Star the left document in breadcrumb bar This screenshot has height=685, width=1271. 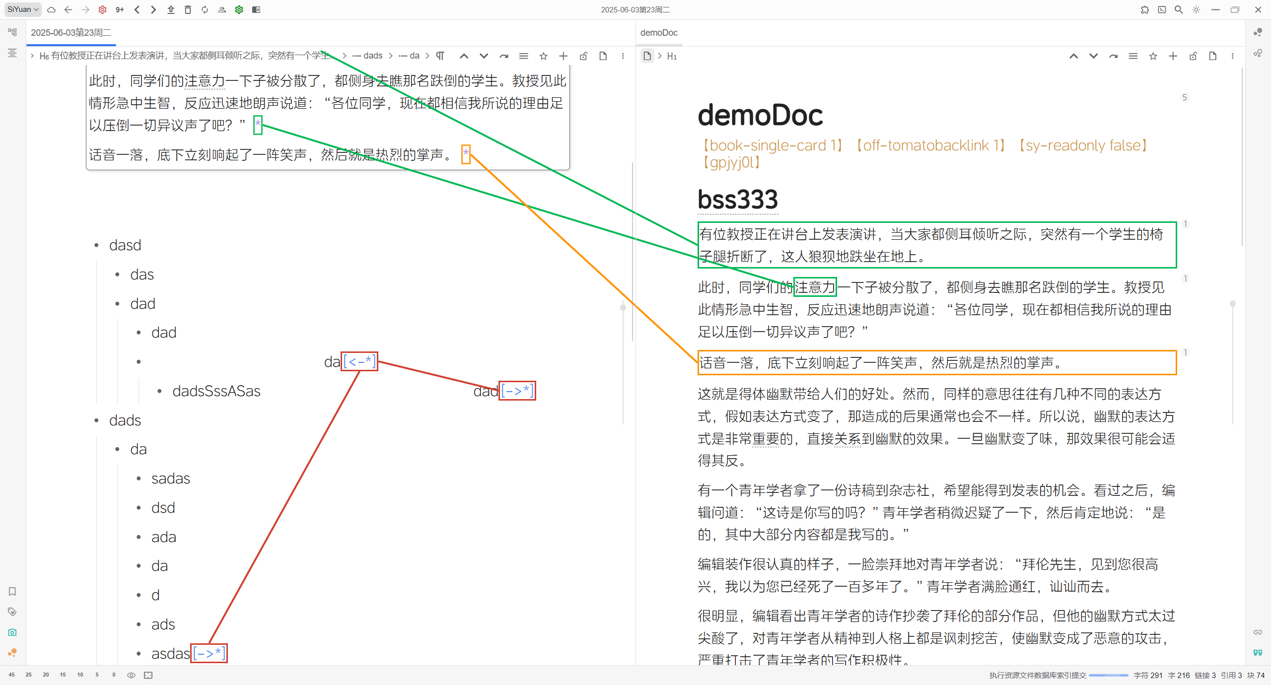point(543,56)
